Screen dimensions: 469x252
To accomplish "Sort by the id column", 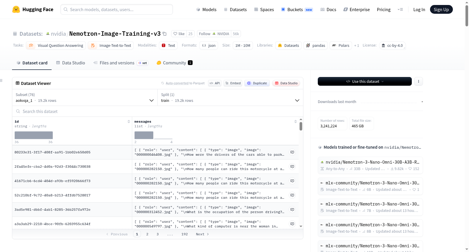I will tap(129, 121).
